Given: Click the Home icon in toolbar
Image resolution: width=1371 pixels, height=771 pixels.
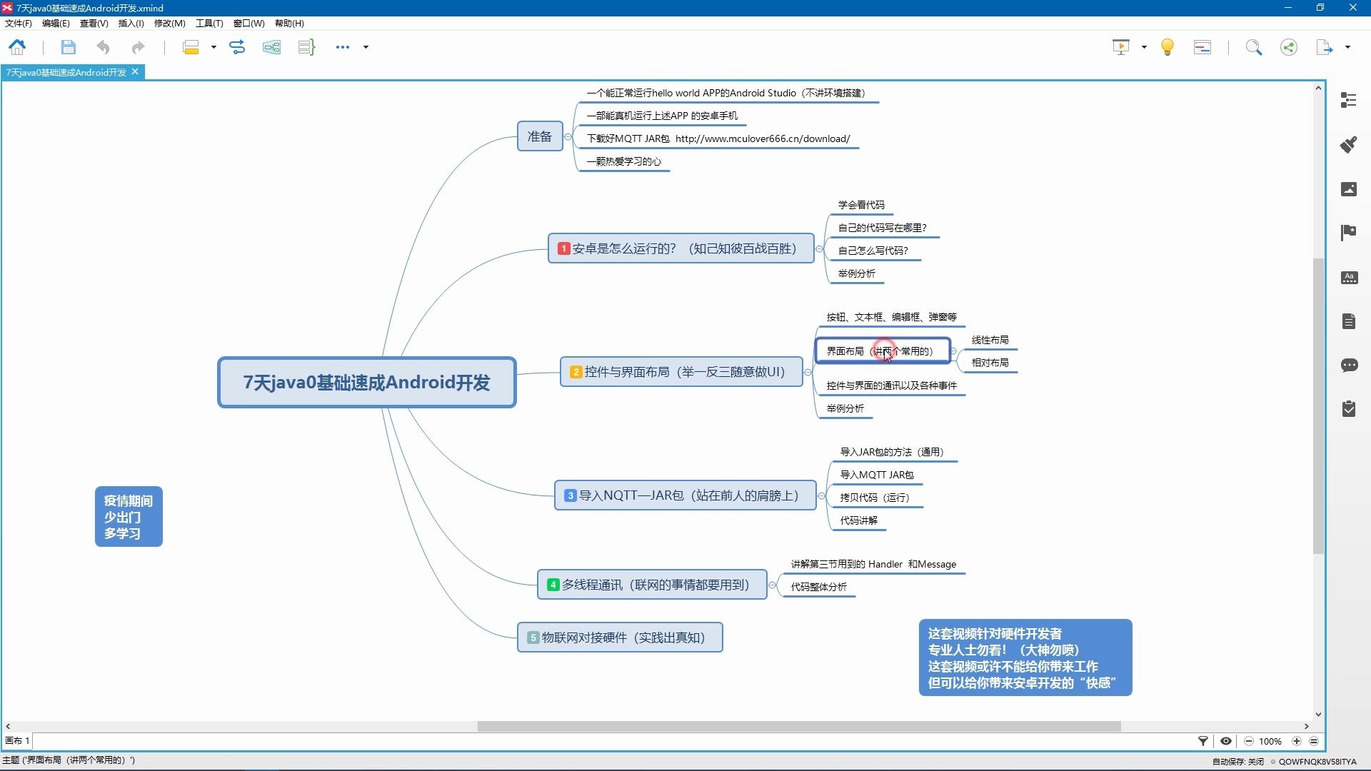Looking at the screenshot, I should coord(17,47).
